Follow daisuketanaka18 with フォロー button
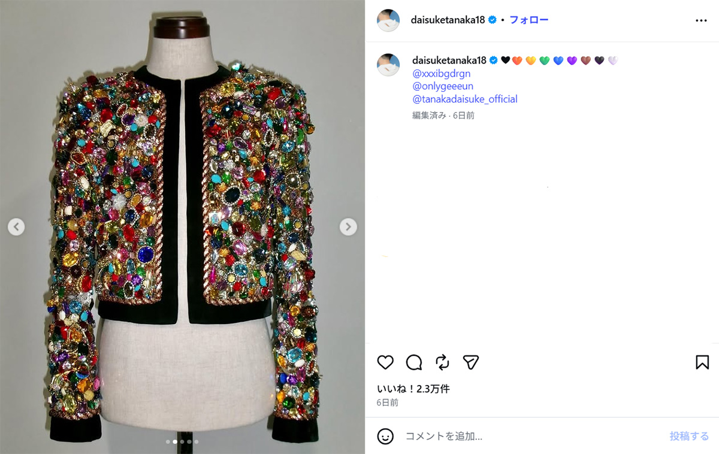The height and width of the screenshot is (454, 719). coord(529,20)
